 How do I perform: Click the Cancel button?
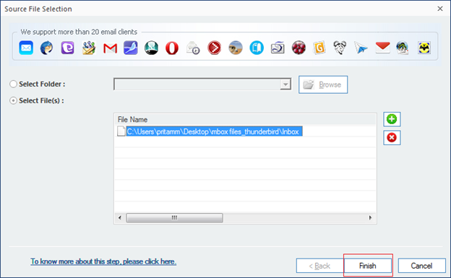tap(421, 266)
